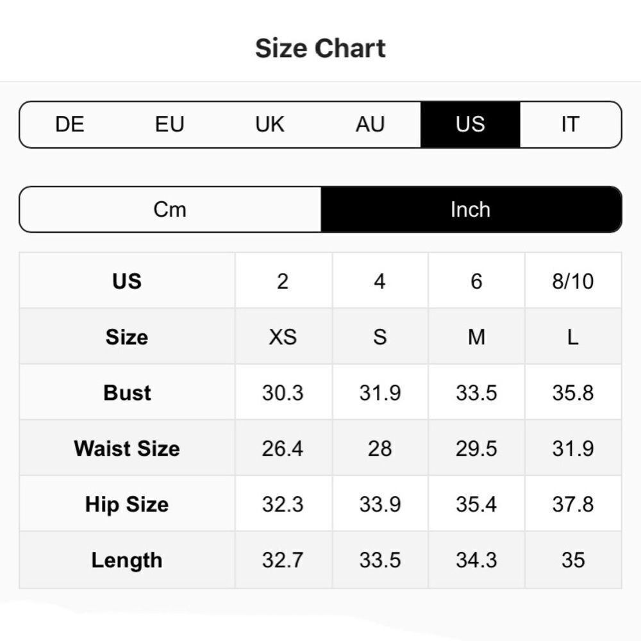
Task: Toggle measurement units to Cm
Action: click(170, 210)
